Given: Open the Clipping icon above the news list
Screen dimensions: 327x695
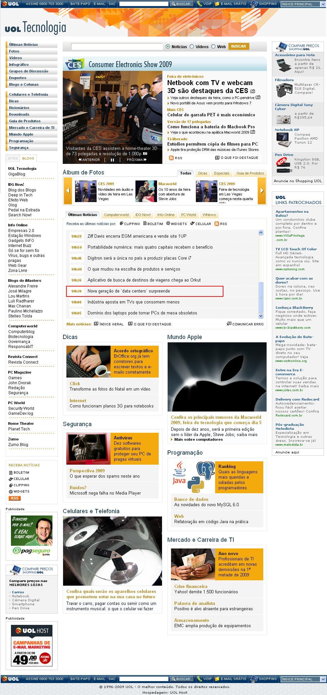Looking at the screenshot, I should click(122, 224).
